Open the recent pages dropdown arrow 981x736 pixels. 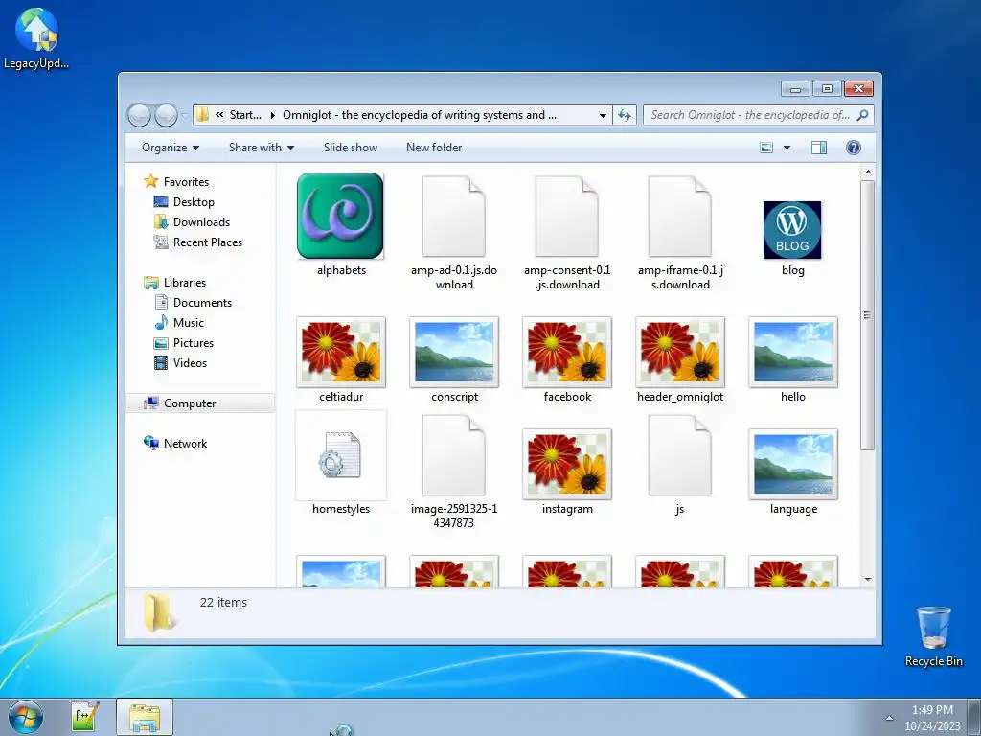click(x=184, y=116)
